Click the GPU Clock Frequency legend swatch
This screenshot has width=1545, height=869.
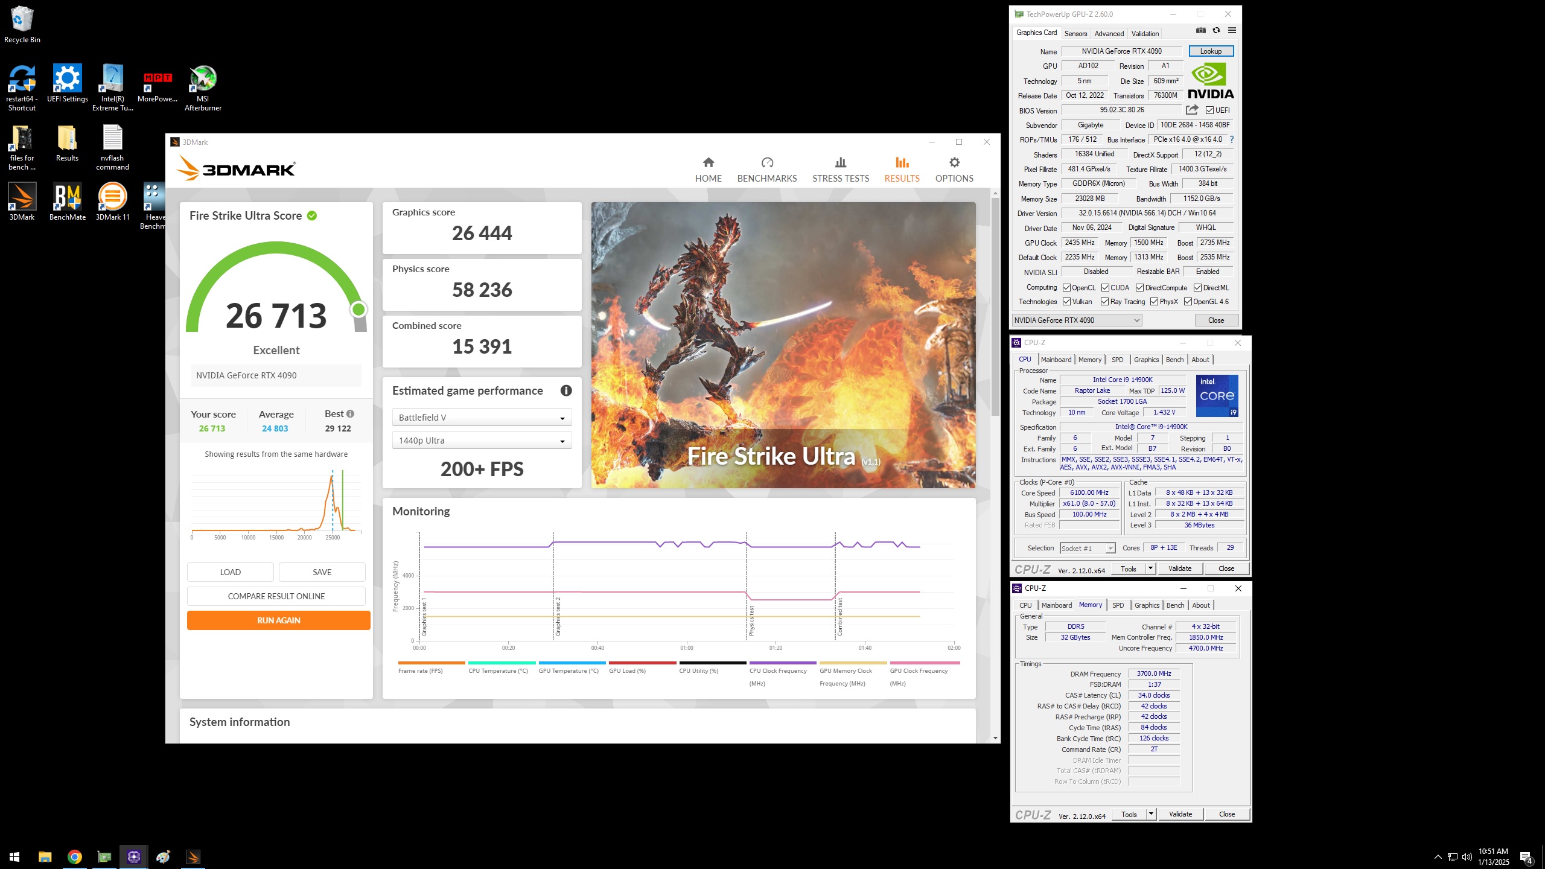pyautogui.click(x=925, y=663)
